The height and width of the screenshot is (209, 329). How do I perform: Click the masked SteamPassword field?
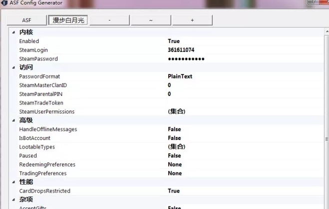pyautogui.click(x=186, y=59)
